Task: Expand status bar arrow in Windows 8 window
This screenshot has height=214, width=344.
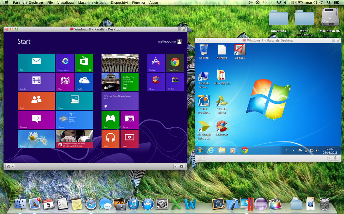Action: (x=175, y=167)
